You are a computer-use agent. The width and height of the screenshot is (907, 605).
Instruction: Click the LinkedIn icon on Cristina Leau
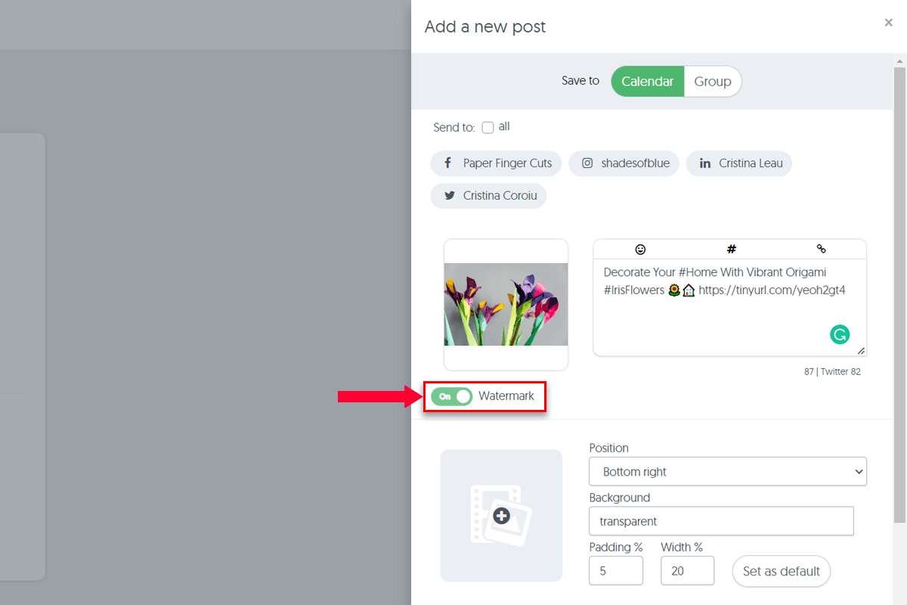click(x=705, y=163)
